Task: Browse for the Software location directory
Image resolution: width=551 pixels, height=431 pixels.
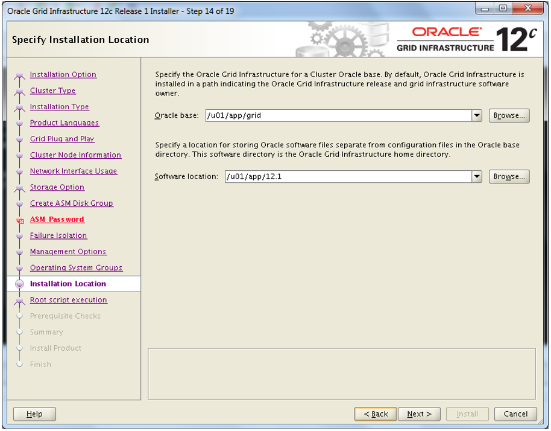Action: coord(509,177)
